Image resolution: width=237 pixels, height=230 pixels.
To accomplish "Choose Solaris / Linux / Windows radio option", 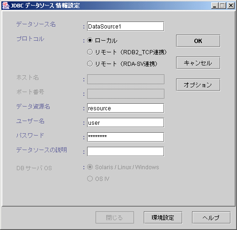I will [90, 167].
